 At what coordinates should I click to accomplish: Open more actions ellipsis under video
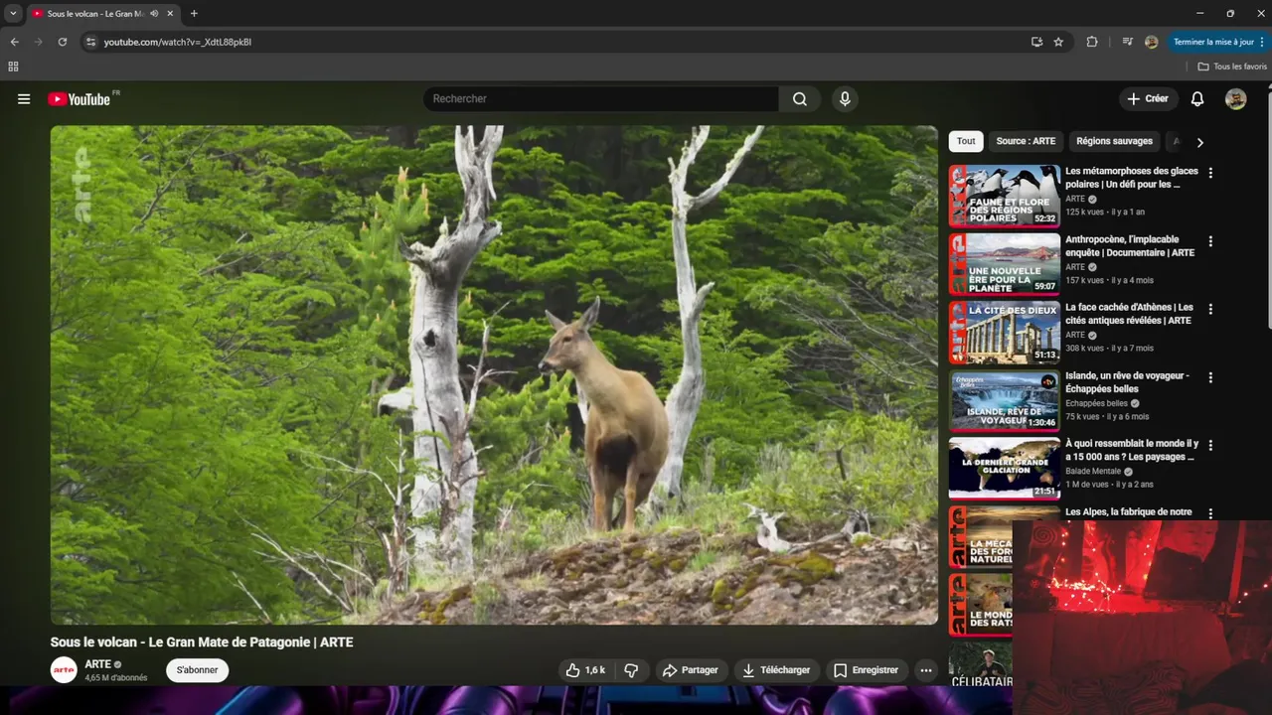click(926, 670)
